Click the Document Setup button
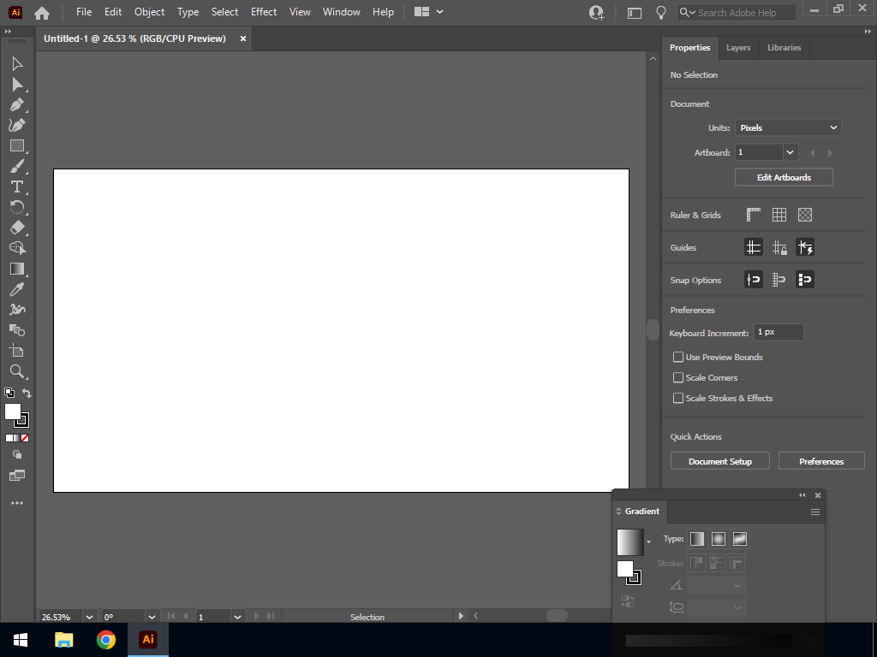The height and width of the screenshot is (657, 877). 719,461
